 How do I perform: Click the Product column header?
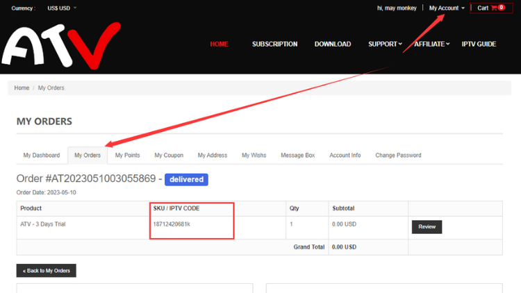(x=31, y=208)
